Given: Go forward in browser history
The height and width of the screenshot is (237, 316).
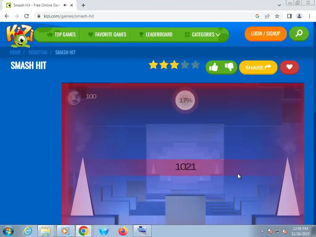Looking at the screenshot, I should point(17,16).
